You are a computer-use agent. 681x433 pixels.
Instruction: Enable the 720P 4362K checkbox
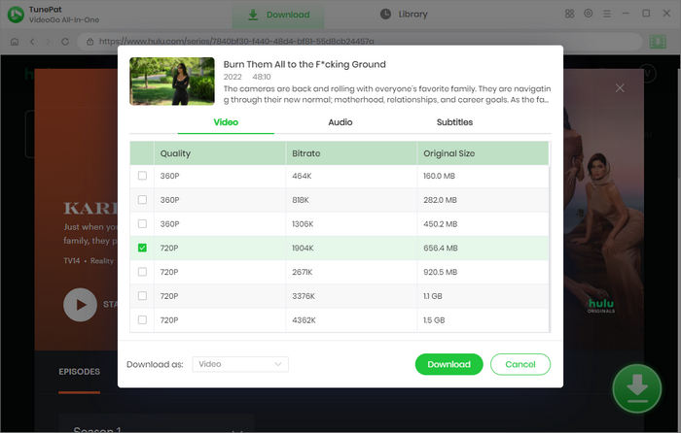143,319
